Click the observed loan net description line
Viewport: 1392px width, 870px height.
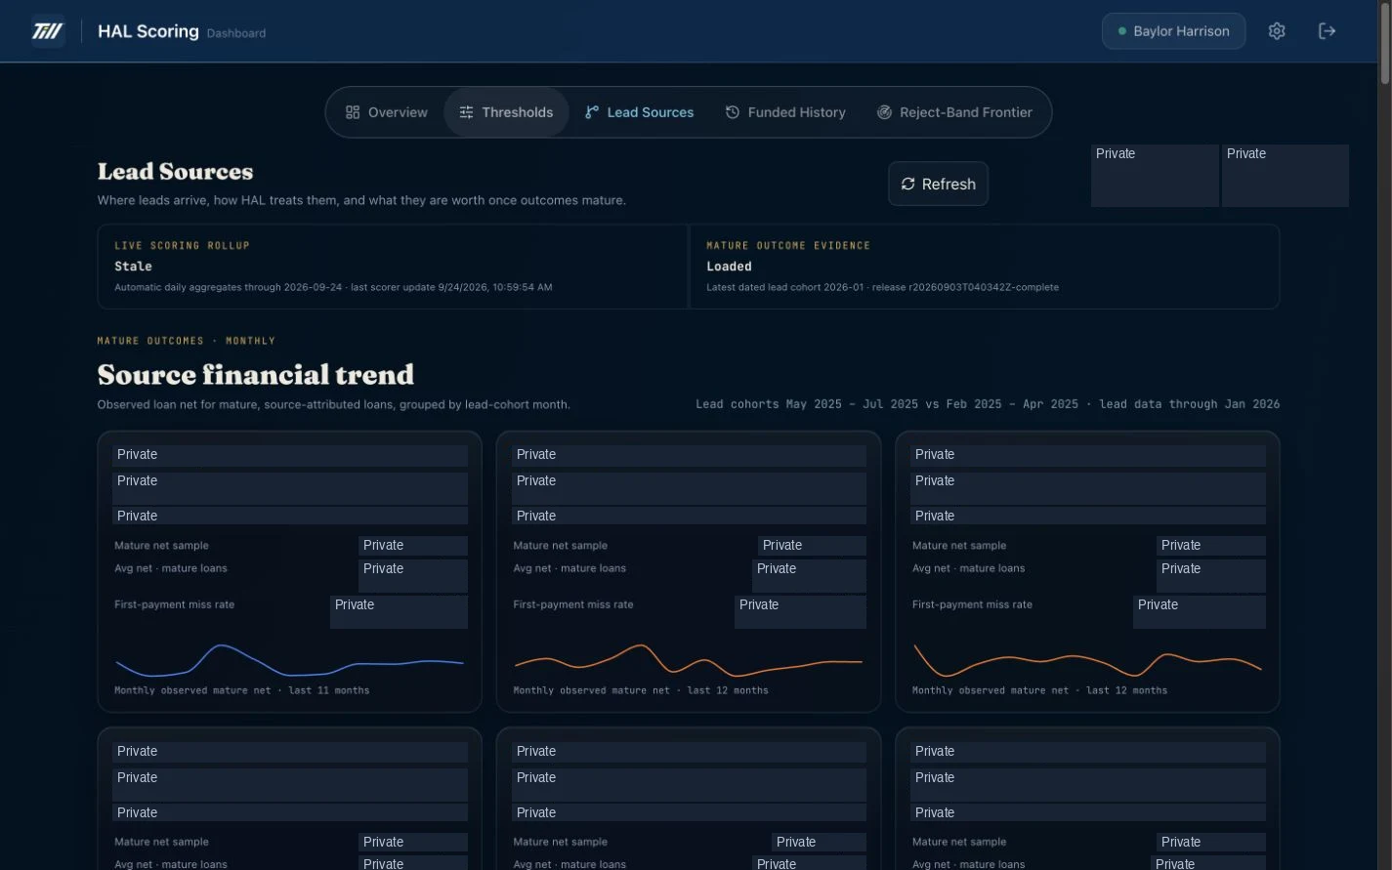coord(334,404)
